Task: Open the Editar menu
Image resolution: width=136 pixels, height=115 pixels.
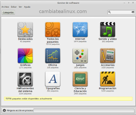Action: pos(14,7)
